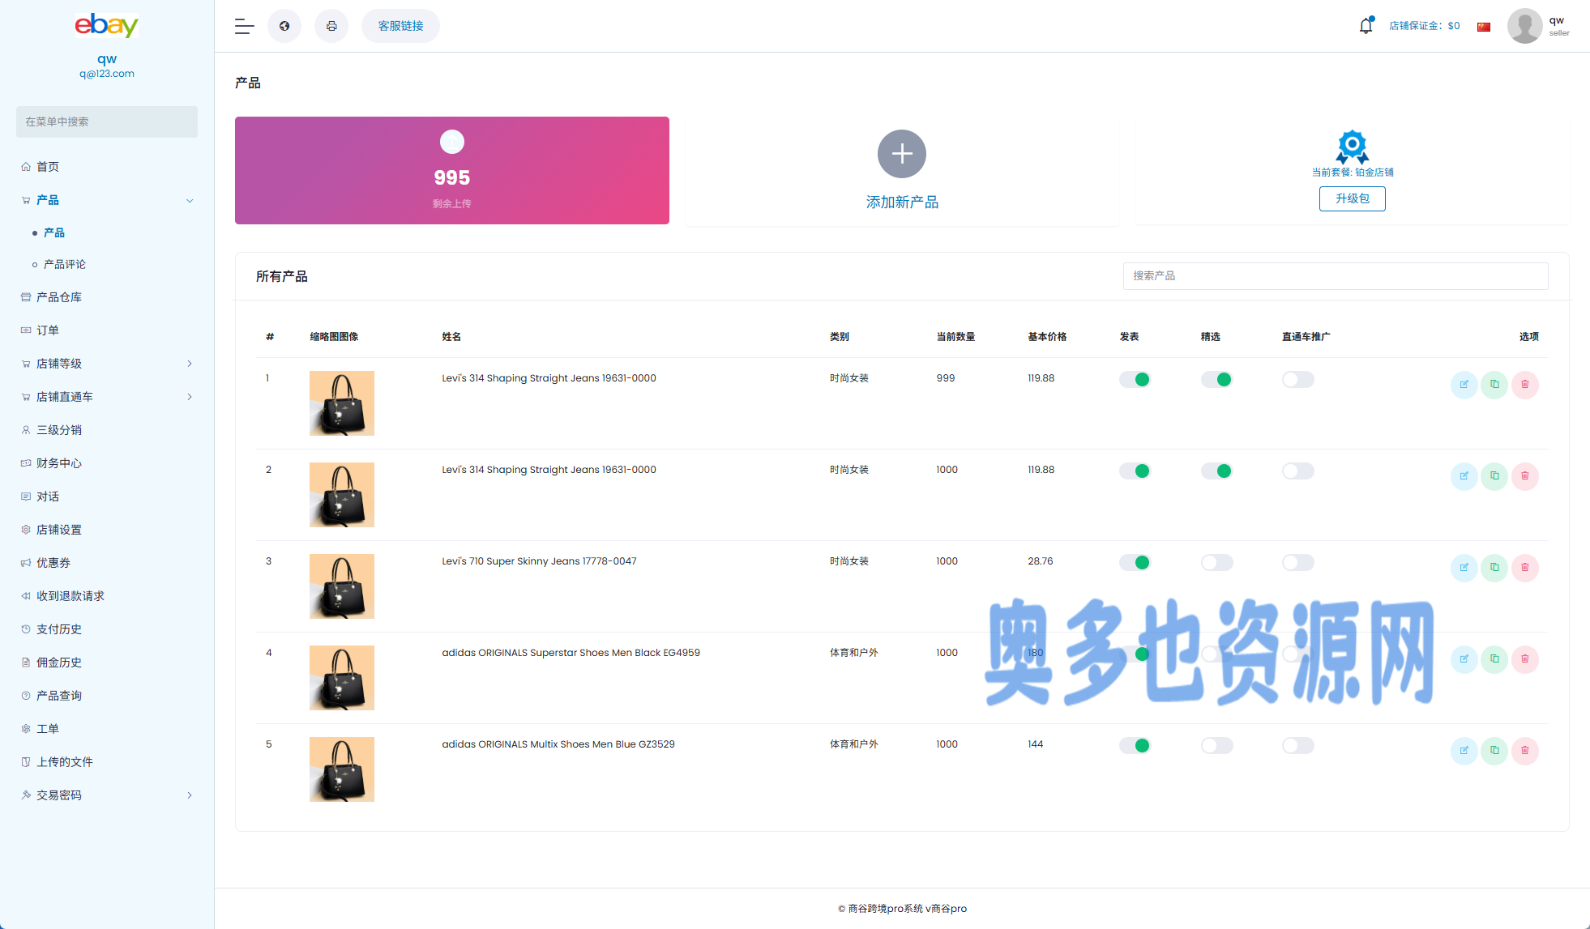Click the printer icon in the top bar
Image resolution: width=1590 pixels, height=929 pixels.
click(x=331, y=26)
